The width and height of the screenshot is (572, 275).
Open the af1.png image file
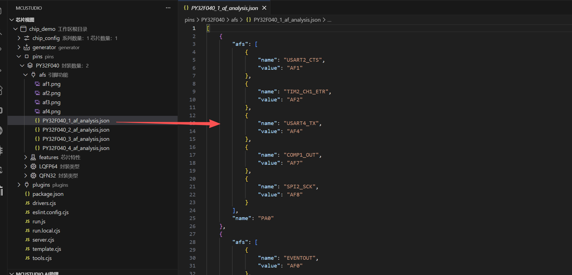coord(51,84)
